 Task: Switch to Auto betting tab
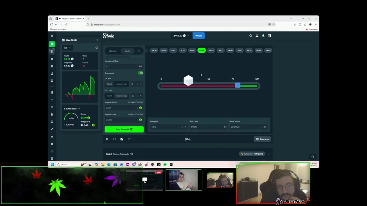click(x=127, y=51)
